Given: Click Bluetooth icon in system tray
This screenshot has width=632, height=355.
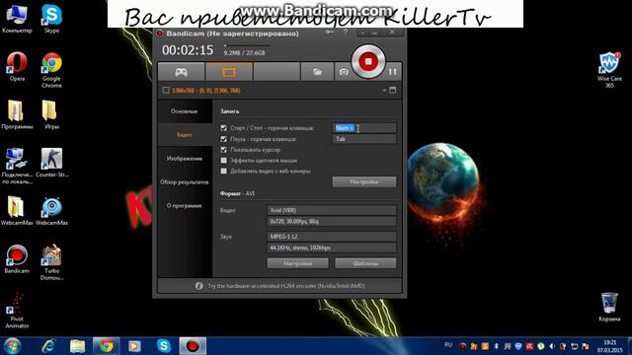Looking at the screenshot, I should pos(496,346).
